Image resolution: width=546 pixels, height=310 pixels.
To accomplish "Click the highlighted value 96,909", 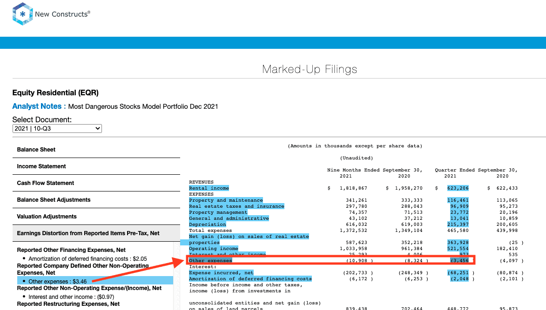I will [x=459, y=206].
